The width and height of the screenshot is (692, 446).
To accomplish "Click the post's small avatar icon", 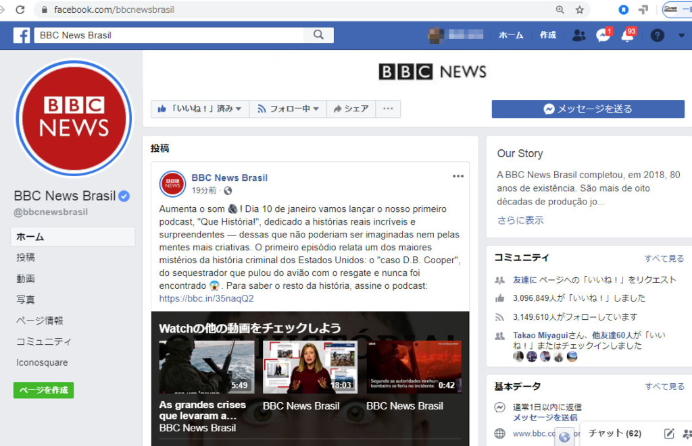I will 172,184.
